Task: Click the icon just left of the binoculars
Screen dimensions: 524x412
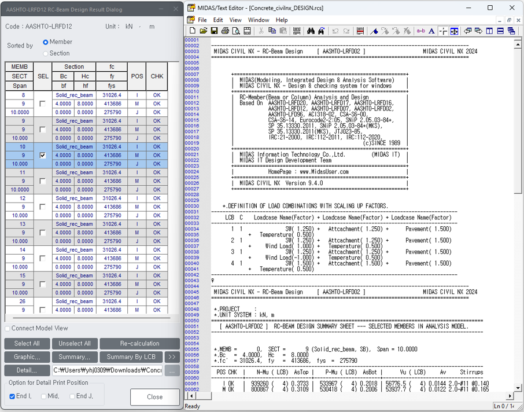Action: (297, 31)
